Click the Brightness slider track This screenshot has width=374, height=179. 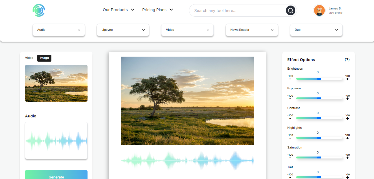point(319,79)
